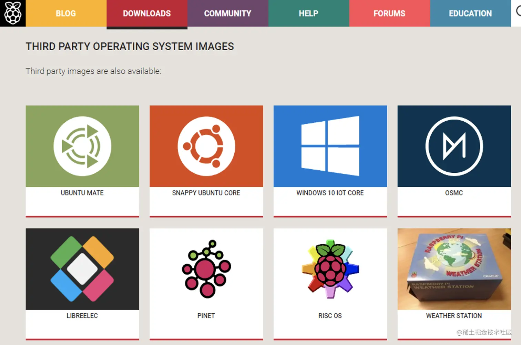This screenshot has height=345, width=521.
Task: Switch to the FORUMS tab
Action: (390, 13)
